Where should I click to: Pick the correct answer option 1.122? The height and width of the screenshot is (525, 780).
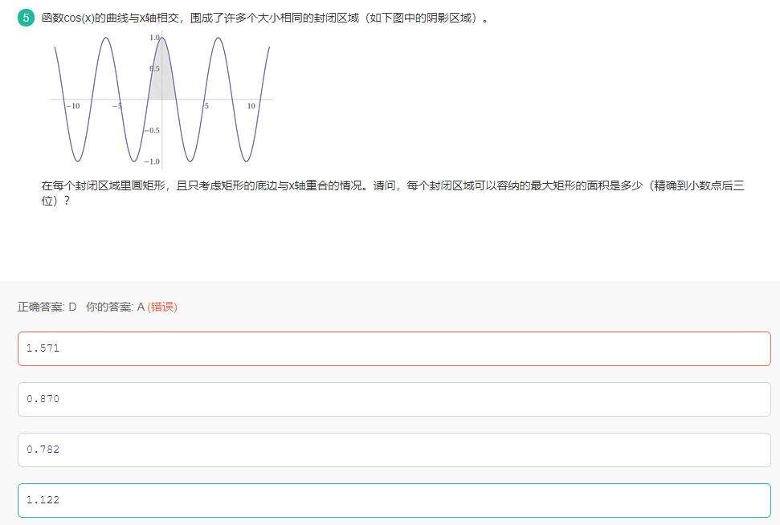coord(394,500)
